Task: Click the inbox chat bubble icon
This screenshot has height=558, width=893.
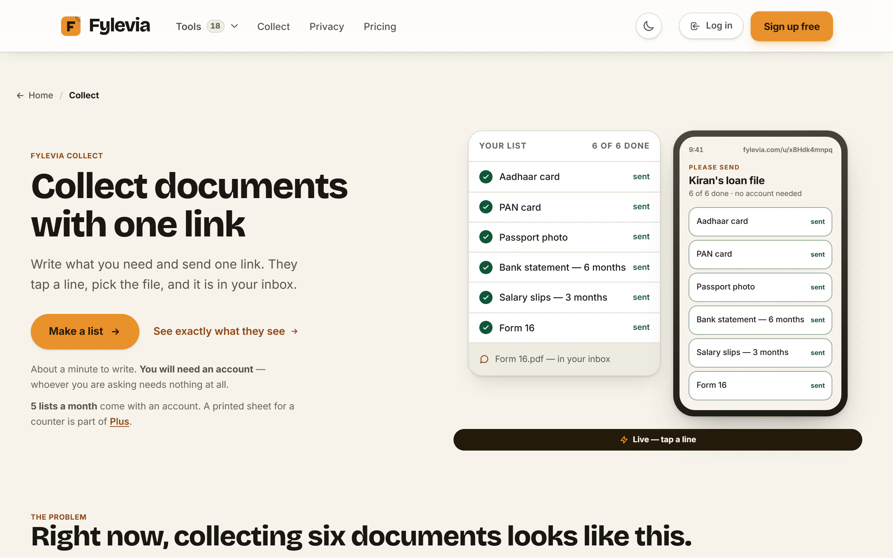Action: point(484,359)
